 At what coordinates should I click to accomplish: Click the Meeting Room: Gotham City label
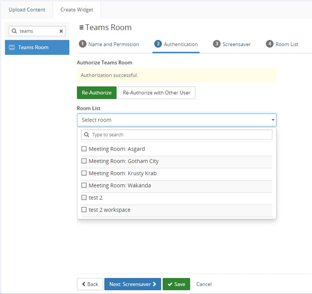point(123,161)
